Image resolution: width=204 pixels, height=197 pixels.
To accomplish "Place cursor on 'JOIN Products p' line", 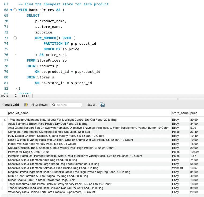I will tap(42, 66).
